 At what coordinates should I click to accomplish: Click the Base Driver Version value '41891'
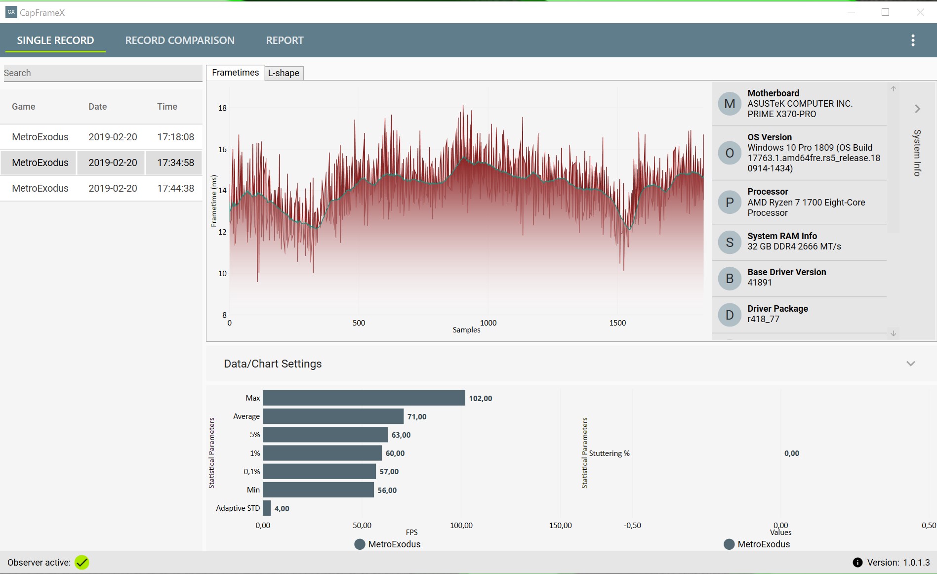tap(760, 283)
